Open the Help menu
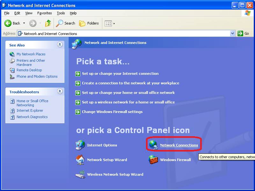255x191 pixels. (73, 13)
